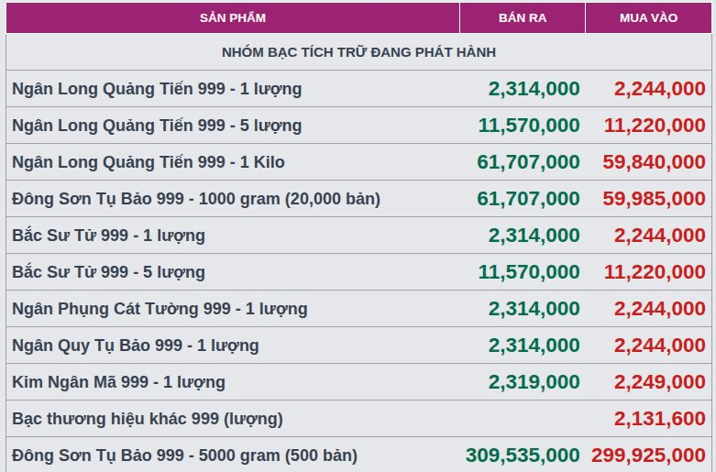Select Kim Ngân Mã 999 - 1 lượng product
The image size is (716, 472).
click(118, 382)
